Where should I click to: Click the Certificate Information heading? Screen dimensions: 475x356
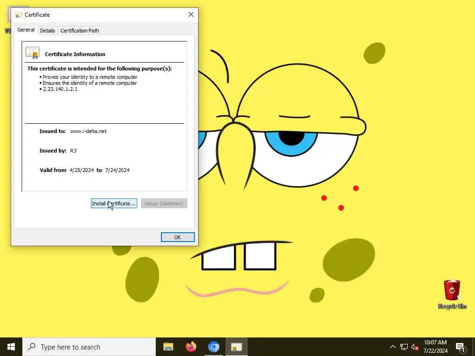[75, 54]
